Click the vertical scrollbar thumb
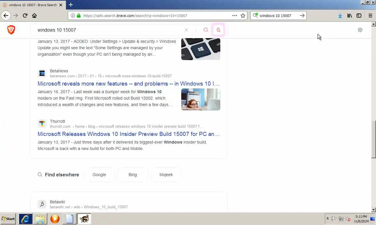Screen dimensions: 376x225 (374, 139)
